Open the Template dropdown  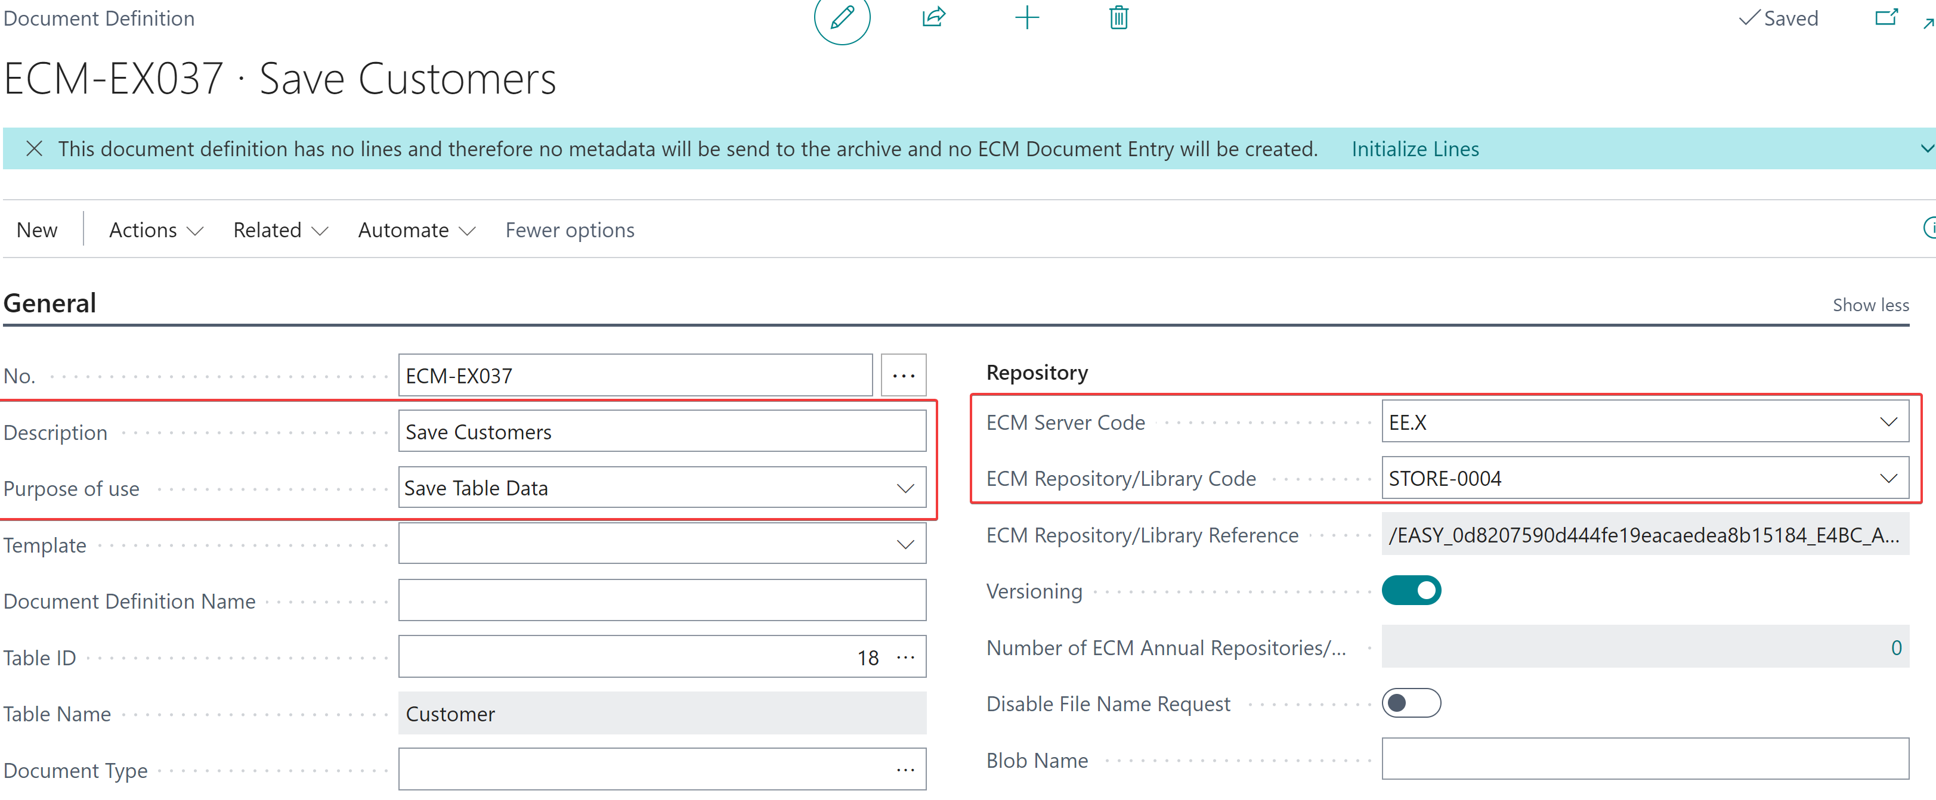pos(905,545)
